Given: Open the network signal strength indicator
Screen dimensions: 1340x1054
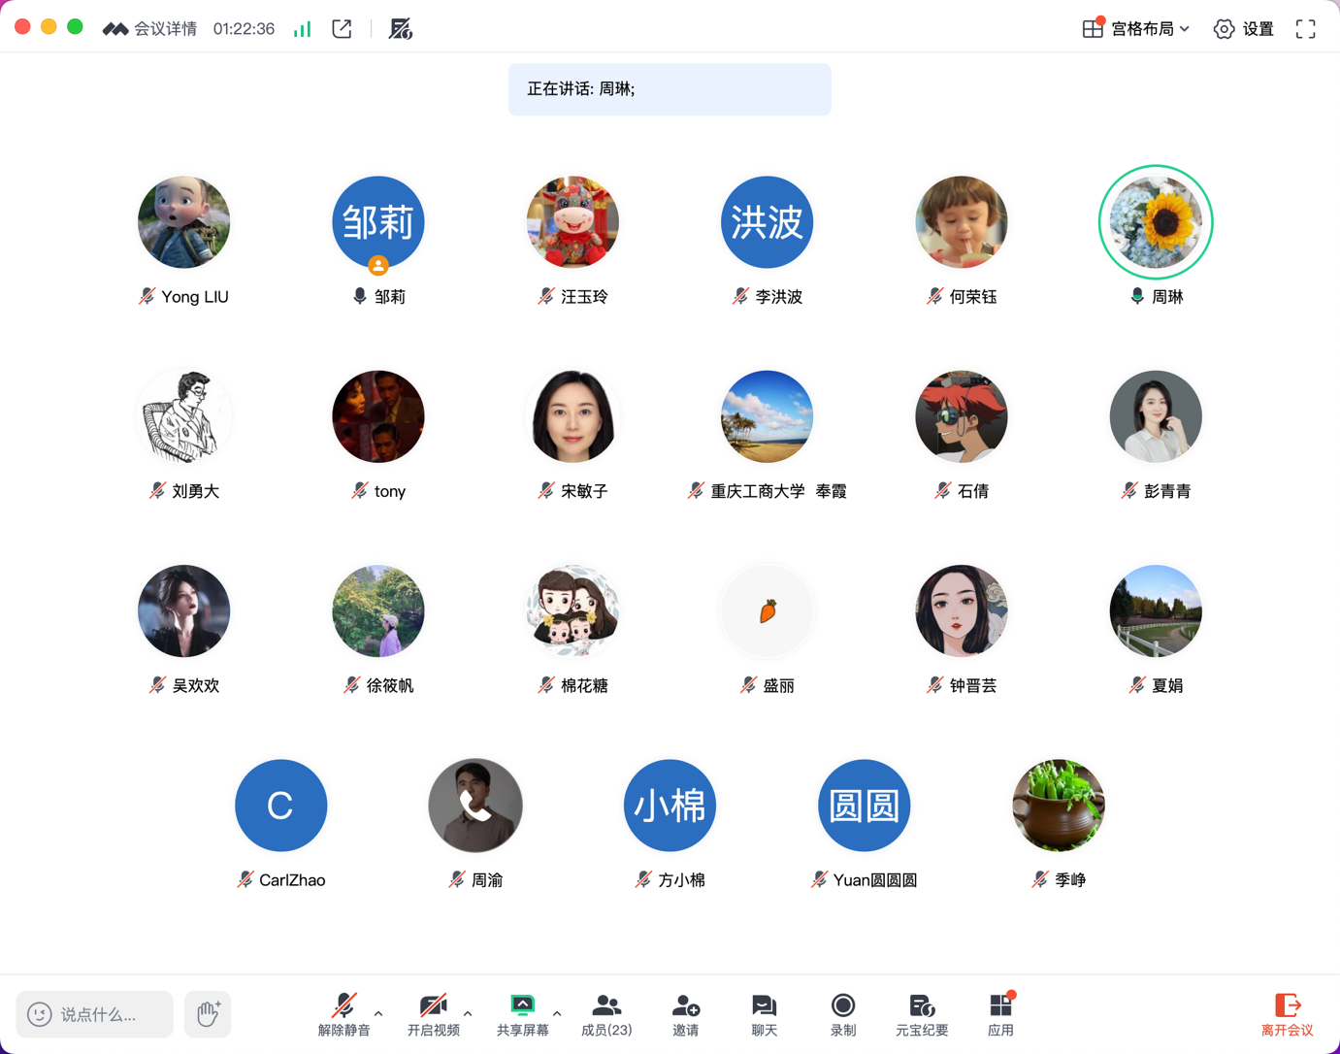Looking at the screenshot, I should 303,29.
